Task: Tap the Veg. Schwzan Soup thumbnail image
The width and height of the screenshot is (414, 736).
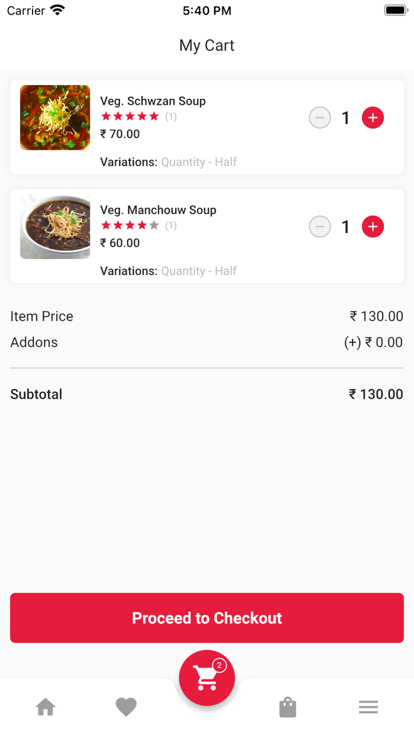Action: click(x=55, y=117)
